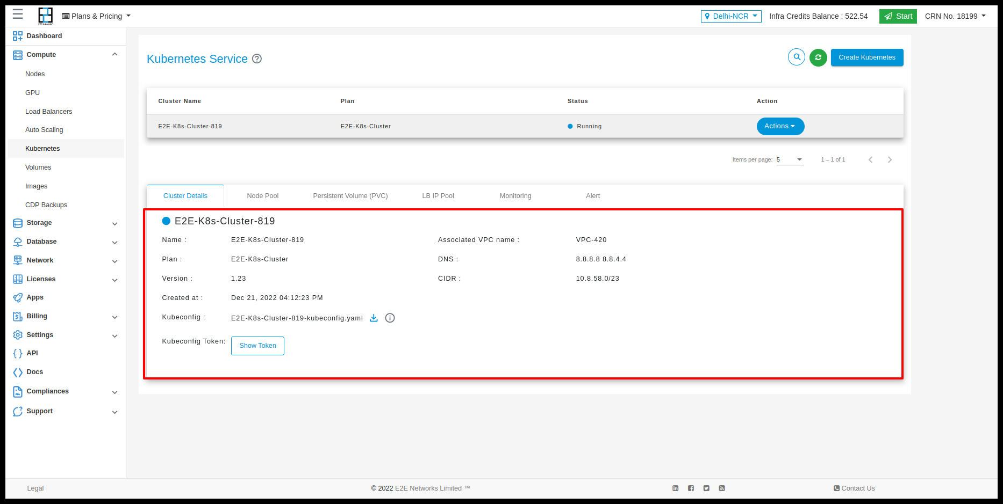This screenshot has width=1003, height=504.
Task: Click the Compute server icon in sidebar
Action: [x=18, y=55]
